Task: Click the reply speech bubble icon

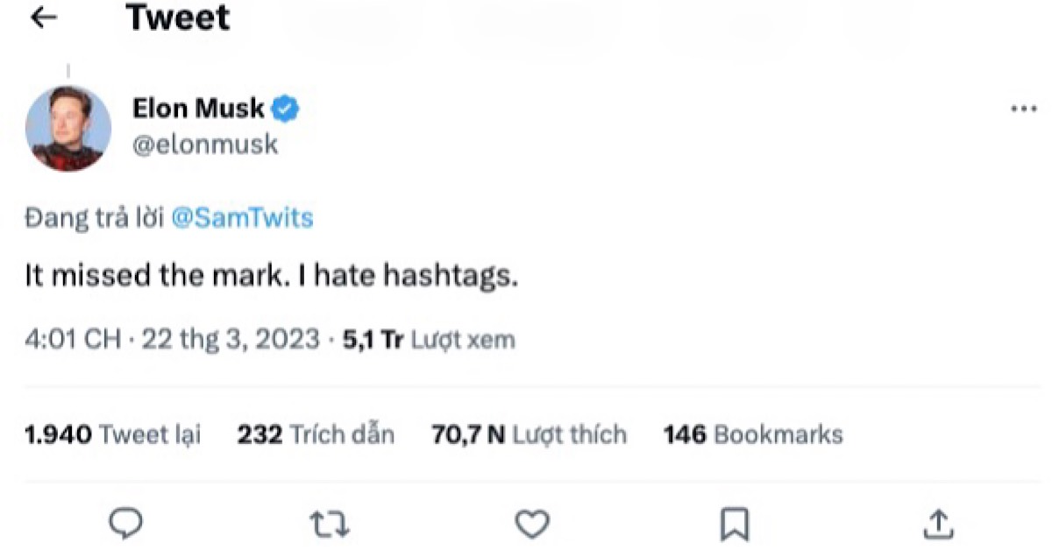Action: (x=126, y=524)
